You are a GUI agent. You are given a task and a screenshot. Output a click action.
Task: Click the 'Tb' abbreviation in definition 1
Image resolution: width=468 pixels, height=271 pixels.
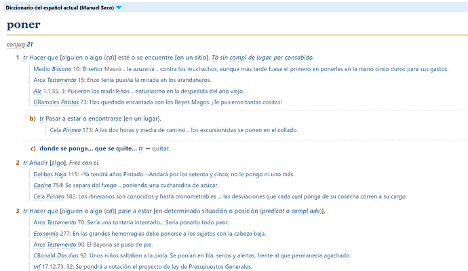tap(215, 58)
